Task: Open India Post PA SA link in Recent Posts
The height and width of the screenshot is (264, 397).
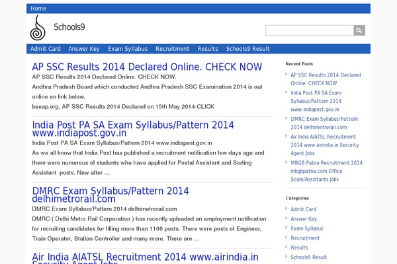Action: click(316, 101)
